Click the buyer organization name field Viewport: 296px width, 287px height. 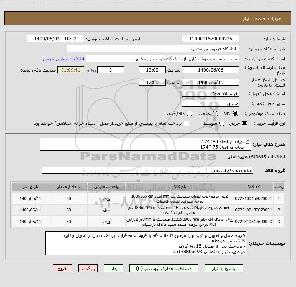pyautogui.click(x=153, y=49)
